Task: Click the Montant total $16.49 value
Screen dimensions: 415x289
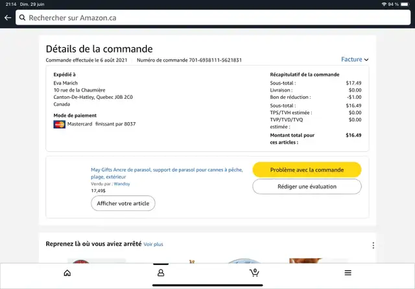Action: (x=353, y=135)
